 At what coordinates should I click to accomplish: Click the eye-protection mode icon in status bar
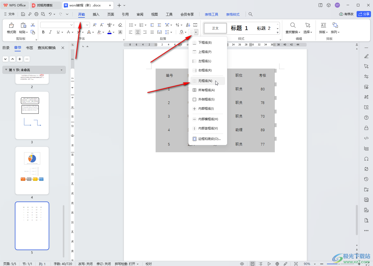(242, 264)
